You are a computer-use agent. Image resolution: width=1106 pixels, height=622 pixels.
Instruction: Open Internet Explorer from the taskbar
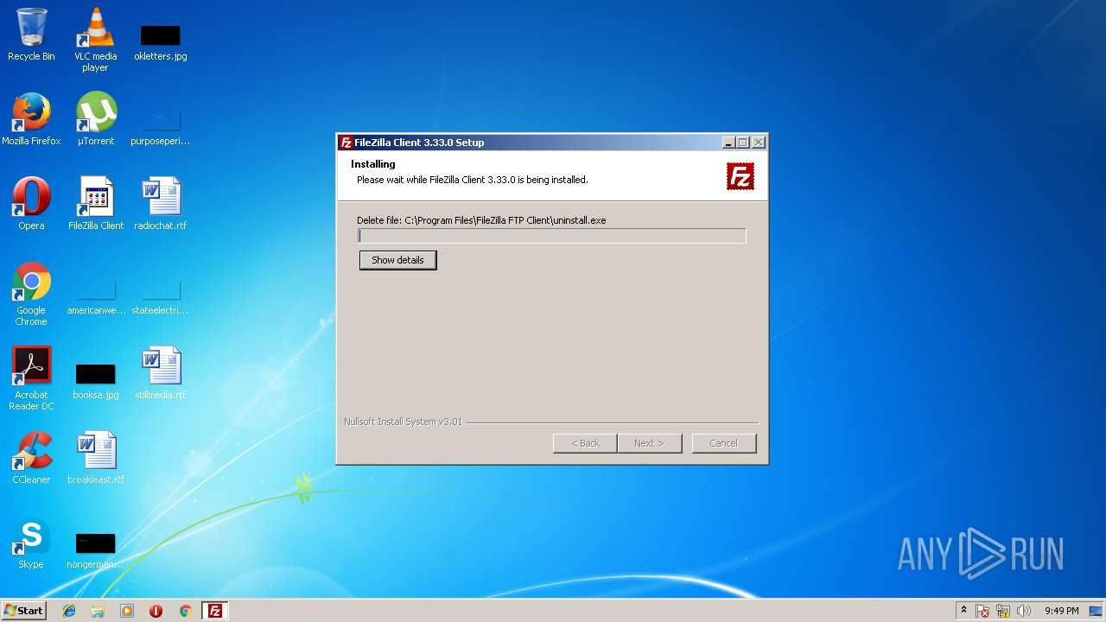point(69,611)
